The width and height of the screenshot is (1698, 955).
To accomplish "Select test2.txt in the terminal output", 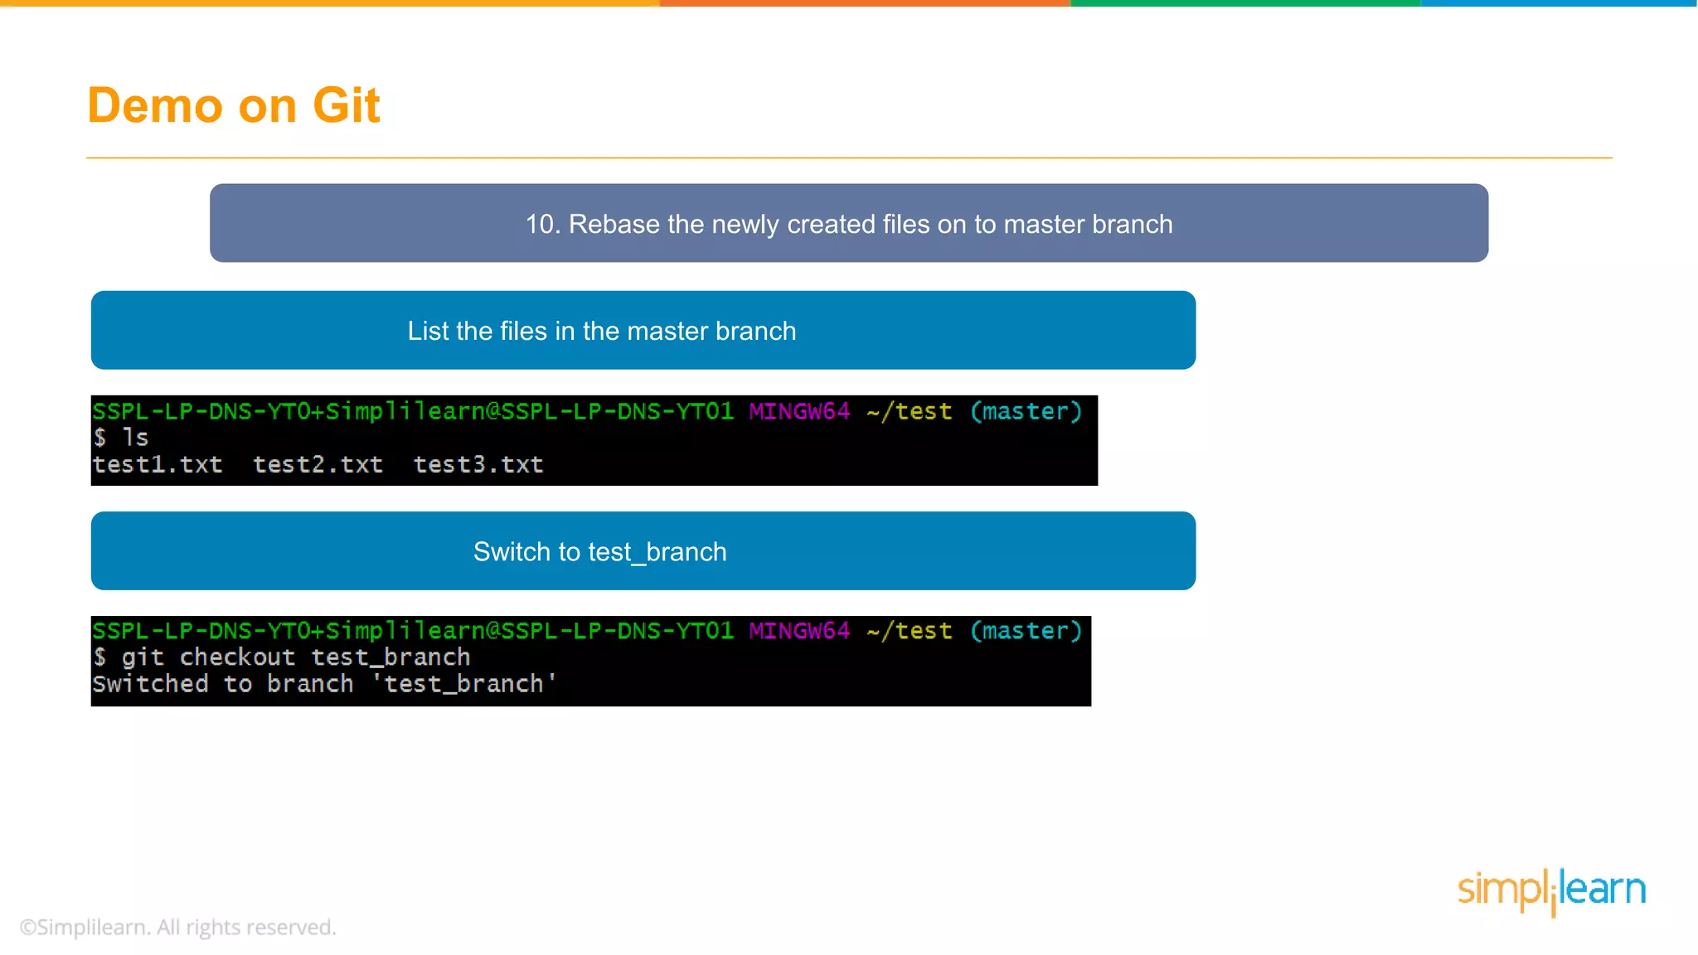I will pyautogui.click(x=318, y=464).
